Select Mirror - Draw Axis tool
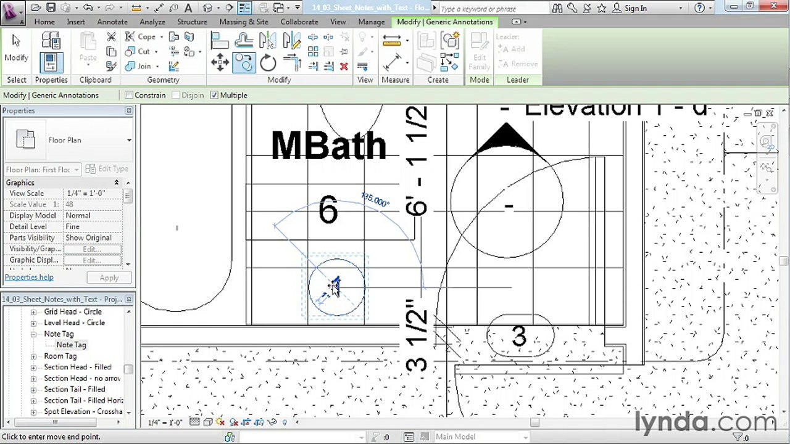 point(291,41)
